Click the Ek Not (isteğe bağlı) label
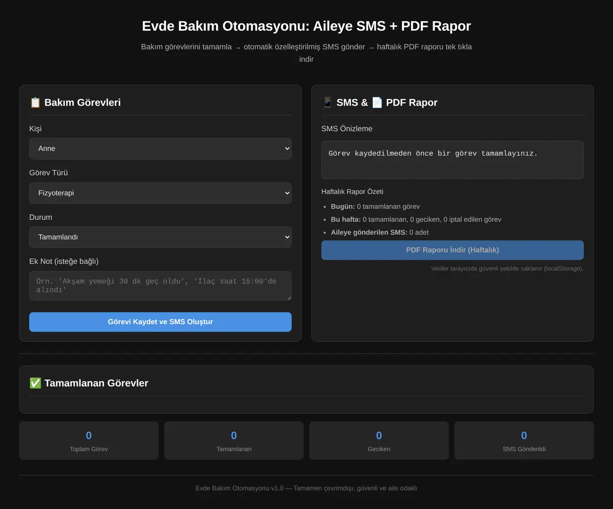613x509 pixels. pos(64,261)
